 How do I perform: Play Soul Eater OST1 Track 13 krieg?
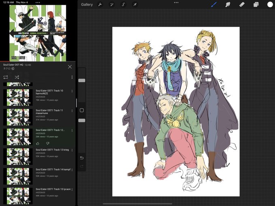52,150
